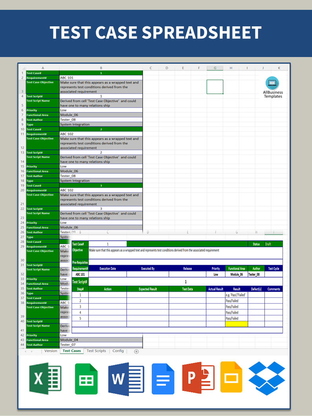The height and width of the screenshot is (416, 312).
Task: Click cell containing 'ABC 101' in row 2
Action: (101, 78)
